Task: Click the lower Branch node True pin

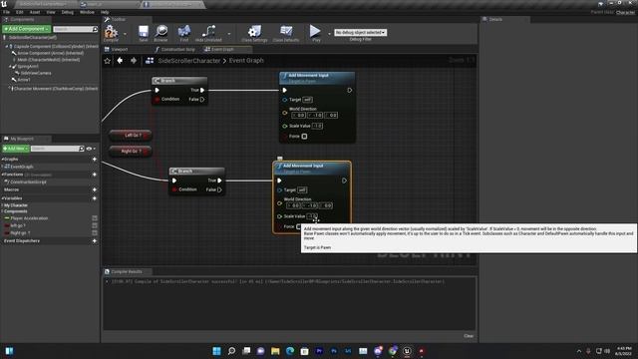Action: [x=219, y=180]
